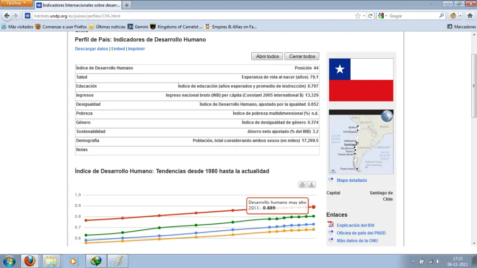
Task: Expand the Demografía indicator row
Action: click(197, 141)
